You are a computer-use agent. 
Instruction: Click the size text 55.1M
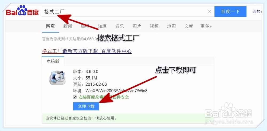tap(91, 78)
